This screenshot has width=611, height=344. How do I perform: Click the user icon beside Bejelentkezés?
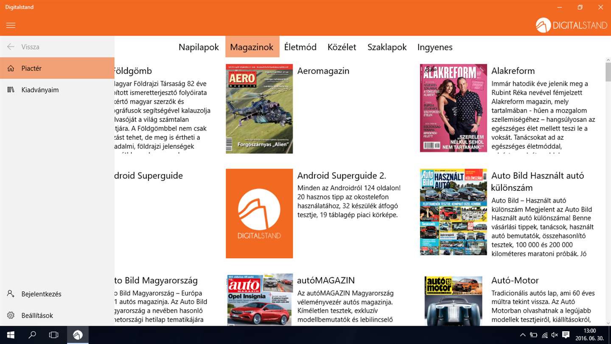(x=11, y=293)
